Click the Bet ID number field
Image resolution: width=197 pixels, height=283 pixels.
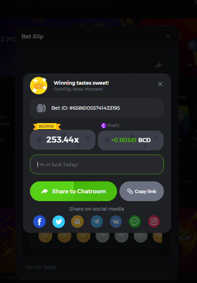(97, 108)
